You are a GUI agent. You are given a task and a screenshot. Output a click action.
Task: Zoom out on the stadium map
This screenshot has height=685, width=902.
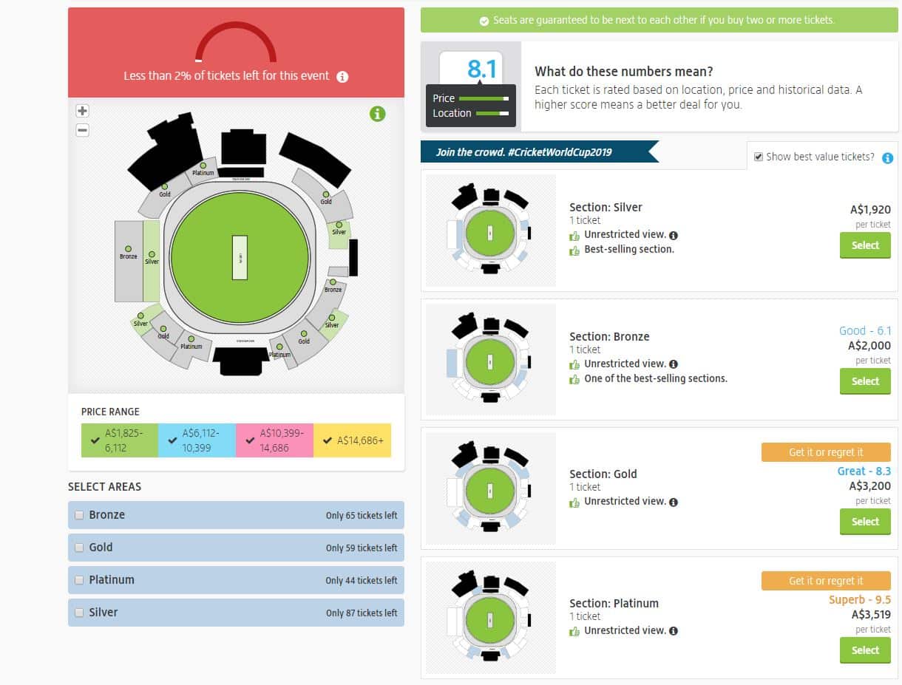coord(82,130)
